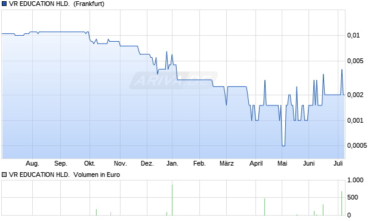Click the Volumen in Euro title text
This screenshot has height=221, width=370.
click(x=97, y=175)
